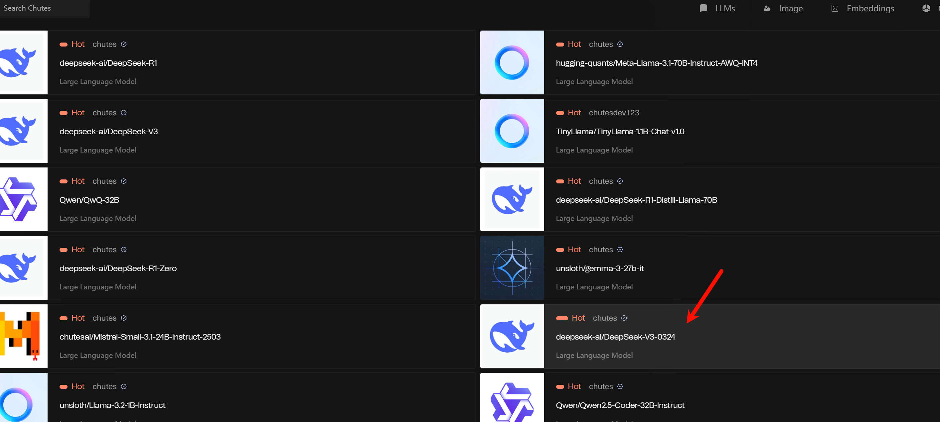Click the Mistral-Small pixel M logo
The width and height of the screenshot is (940, 422).
coord(24,336)
